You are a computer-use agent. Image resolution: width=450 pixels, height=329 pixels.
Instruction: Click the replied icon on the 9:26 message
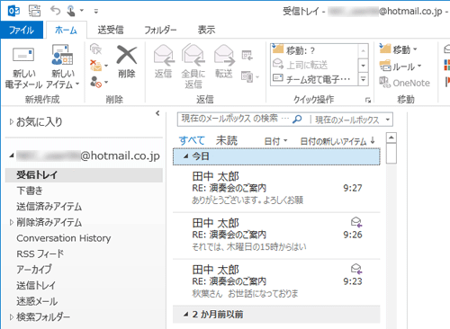(x=356, y=222)
